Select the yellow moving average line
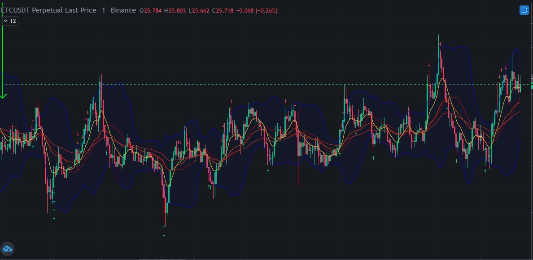The height and width of the screenshot is (260, 533). point(442,79)
